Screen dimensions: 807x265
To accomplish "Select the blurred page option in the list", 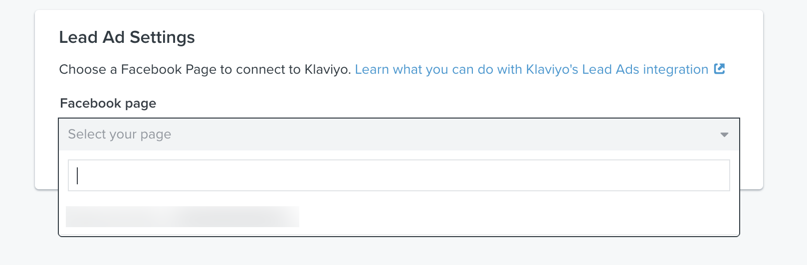I will pyautogui.click(x=183, y=217).
